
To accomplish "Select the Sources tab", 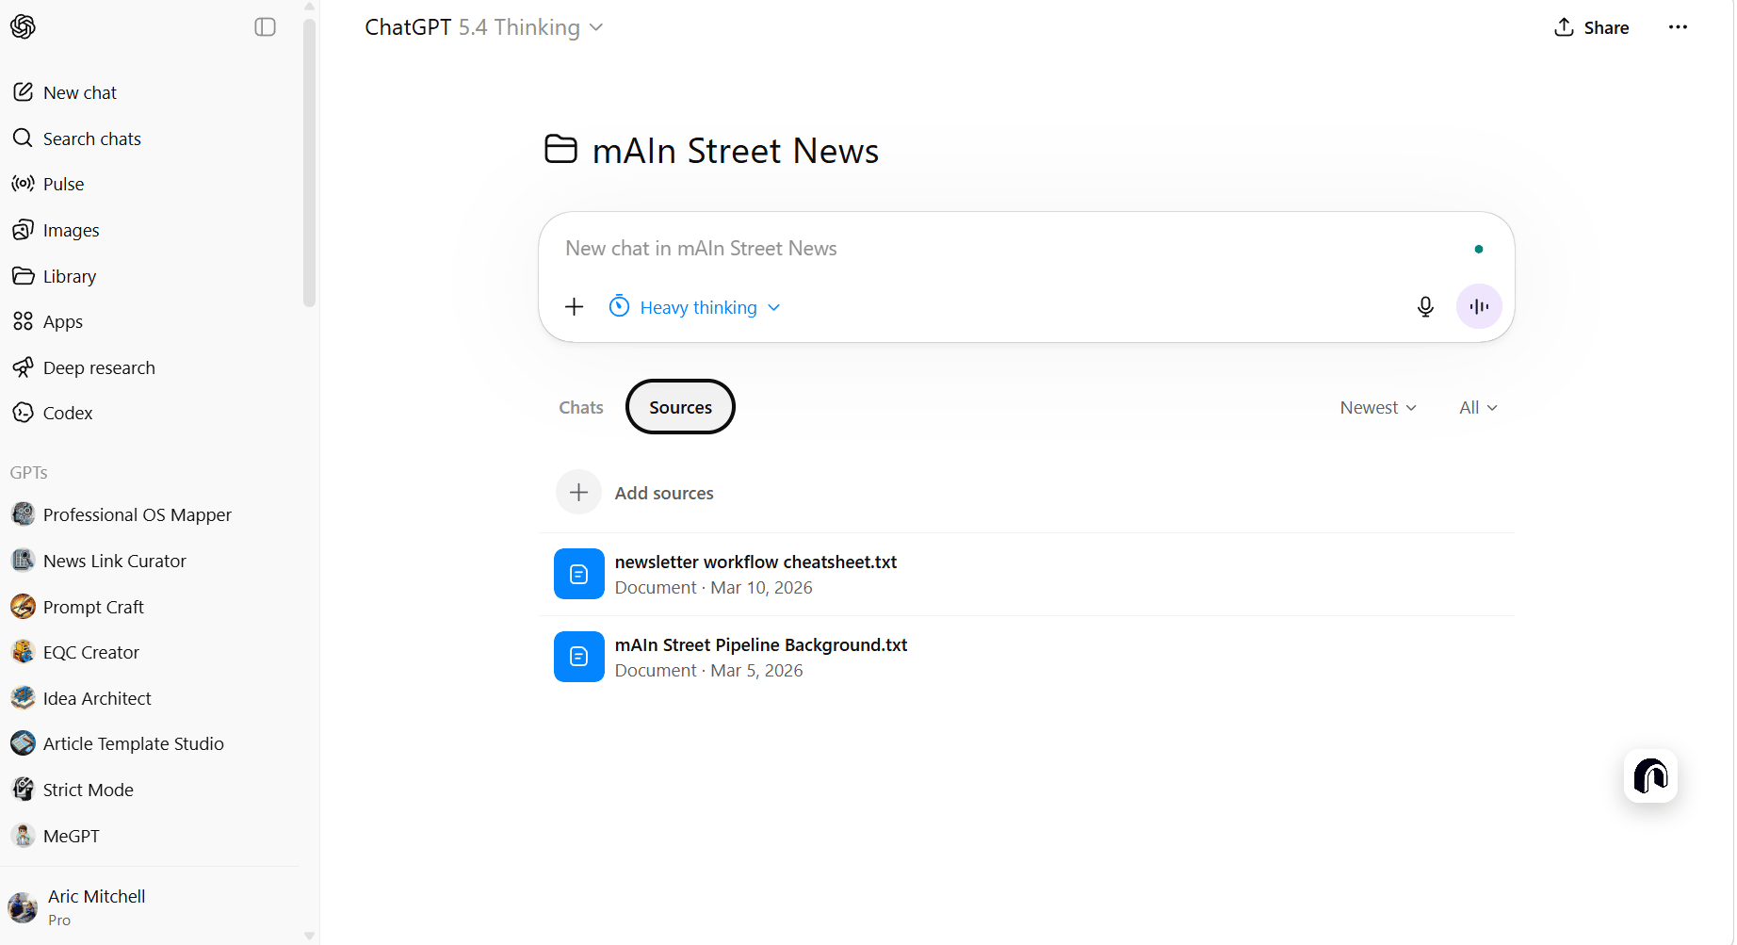I will pyautogui.click(x=680, y=408).
